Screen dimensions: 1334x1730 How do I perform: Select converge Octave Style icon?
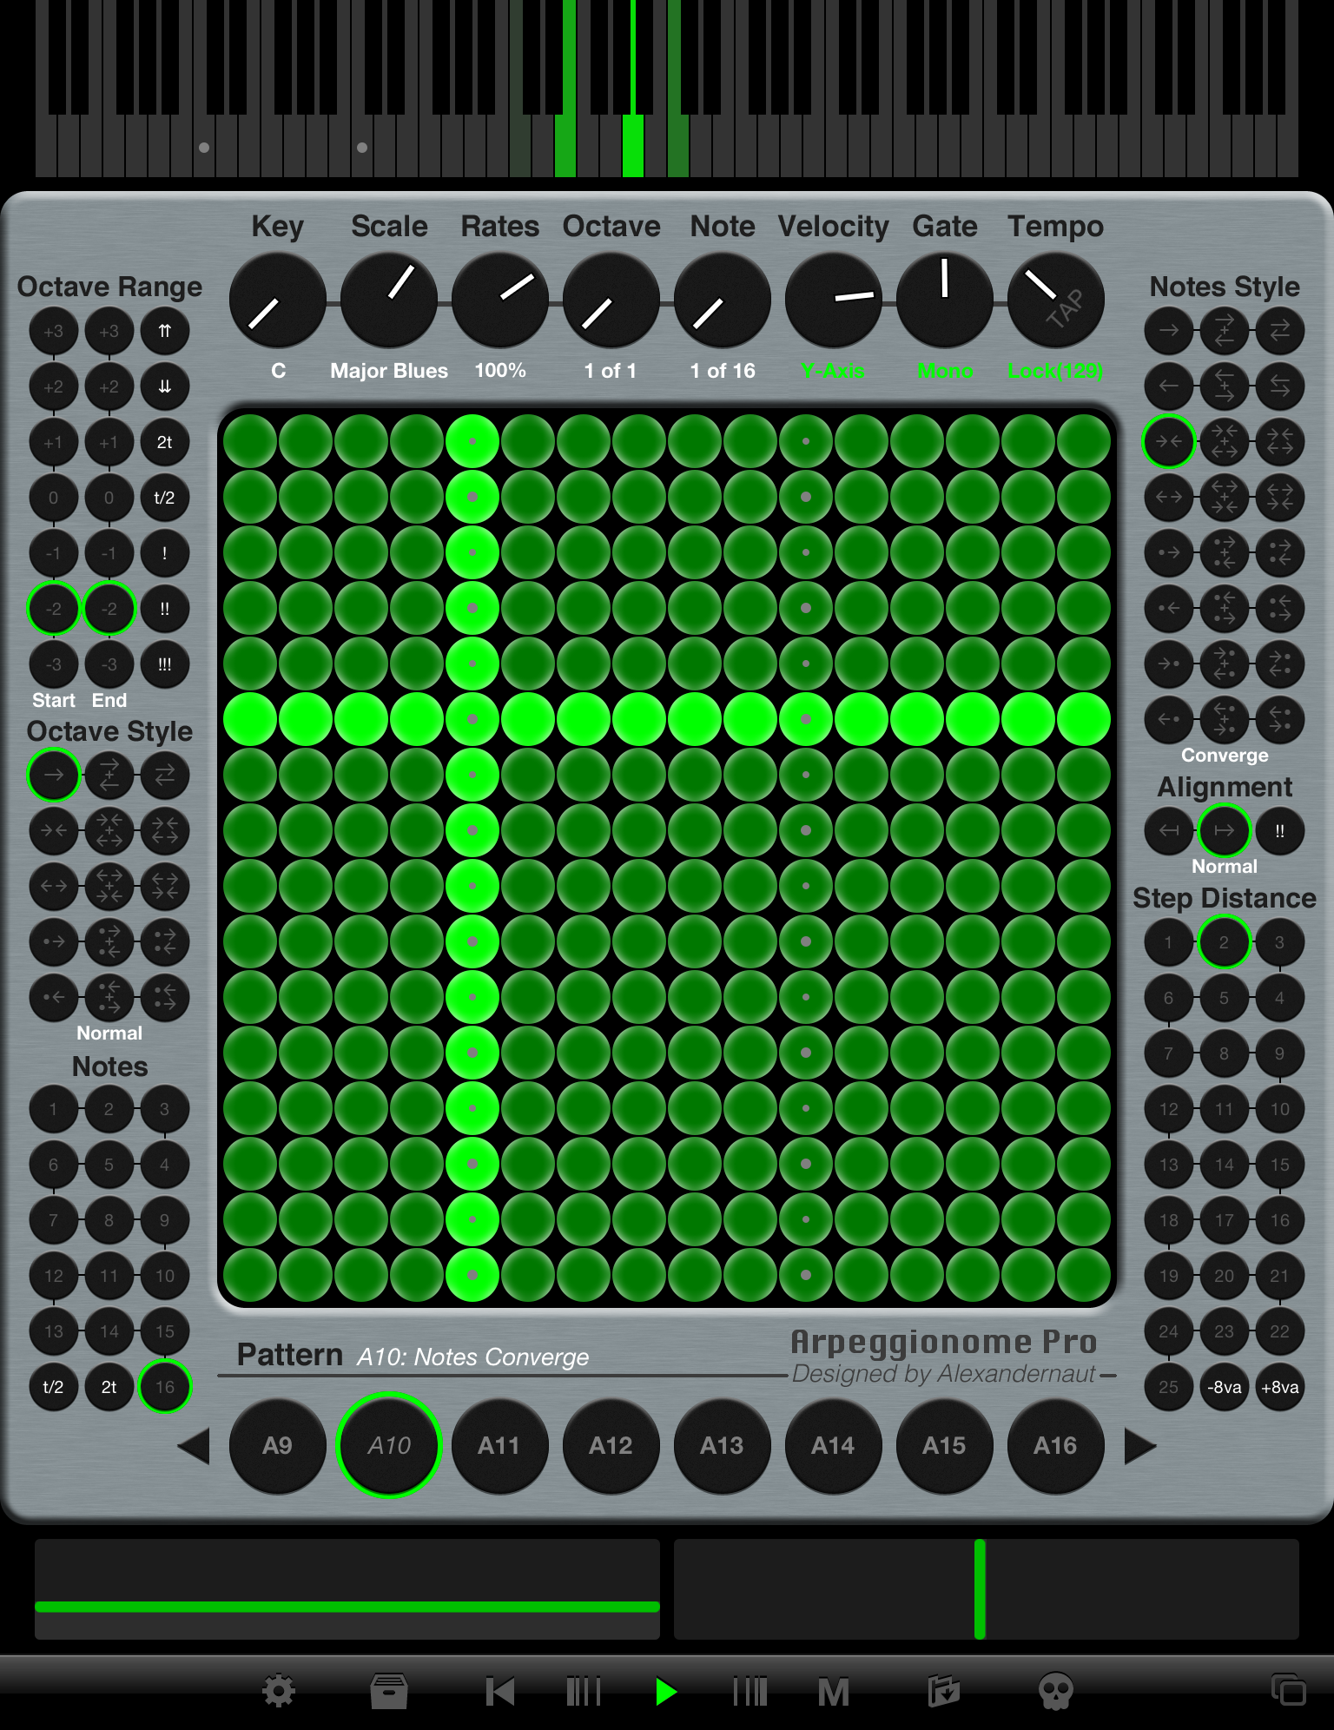[54, 830]
